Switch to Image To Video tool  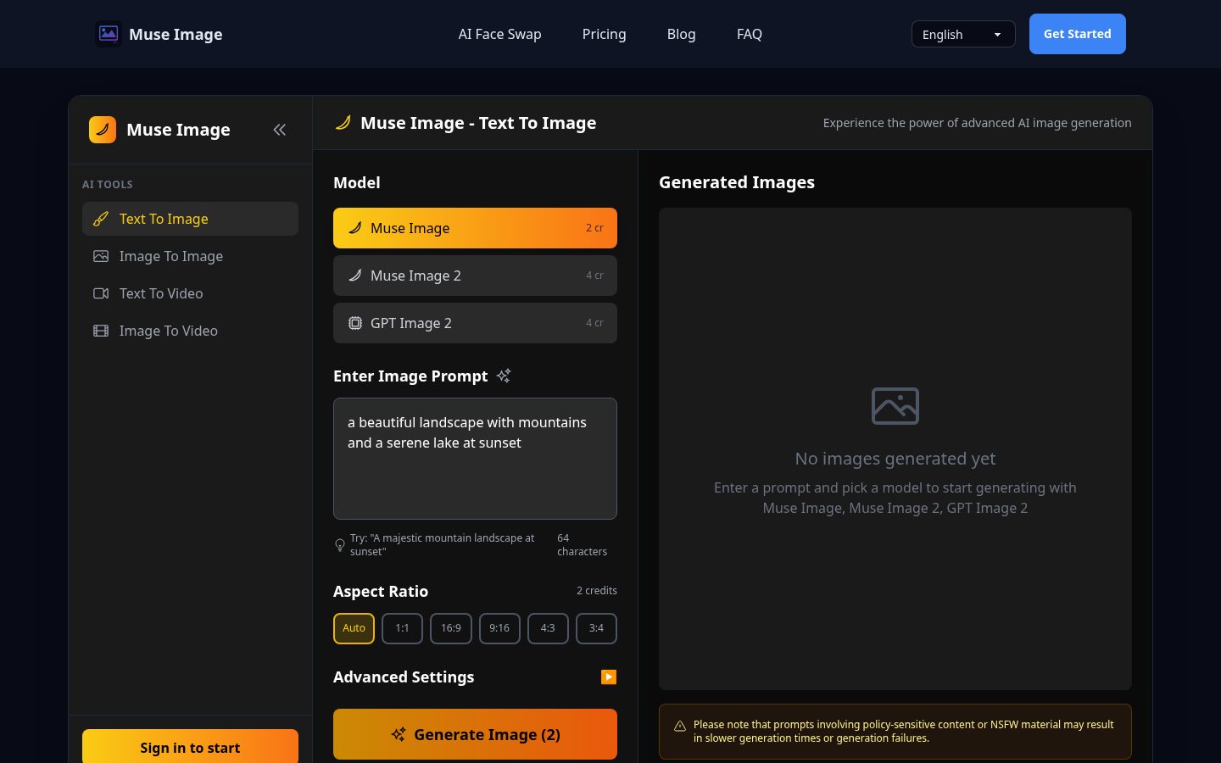click(190, 331)
